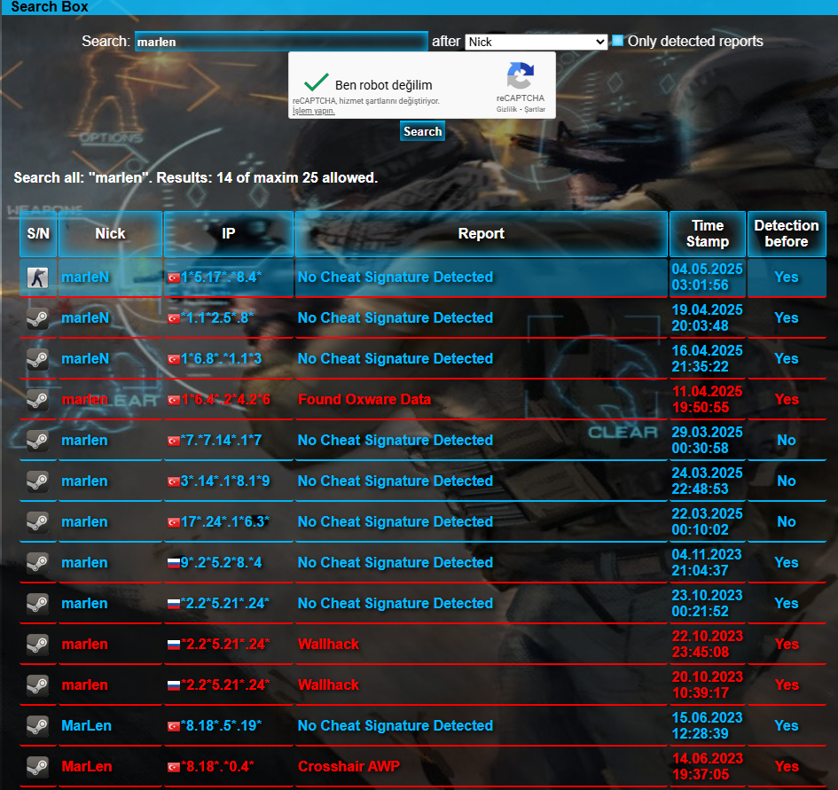Click the Yes detection value in the 14.06.2023 row
The width and height of the screenshot is (838, 790).
click(x=787, y=766)
